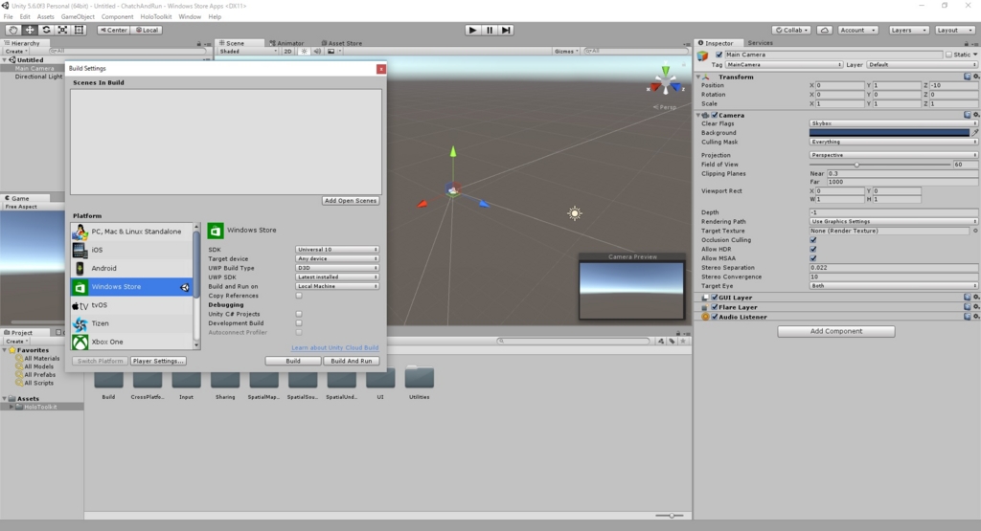Select the sun Directional Light icon in scene
Screen dimensions: 981x531
click(575, 213)
